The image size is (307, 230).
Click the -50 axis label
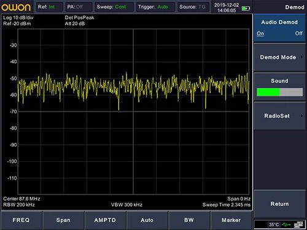tap(14, 79)
